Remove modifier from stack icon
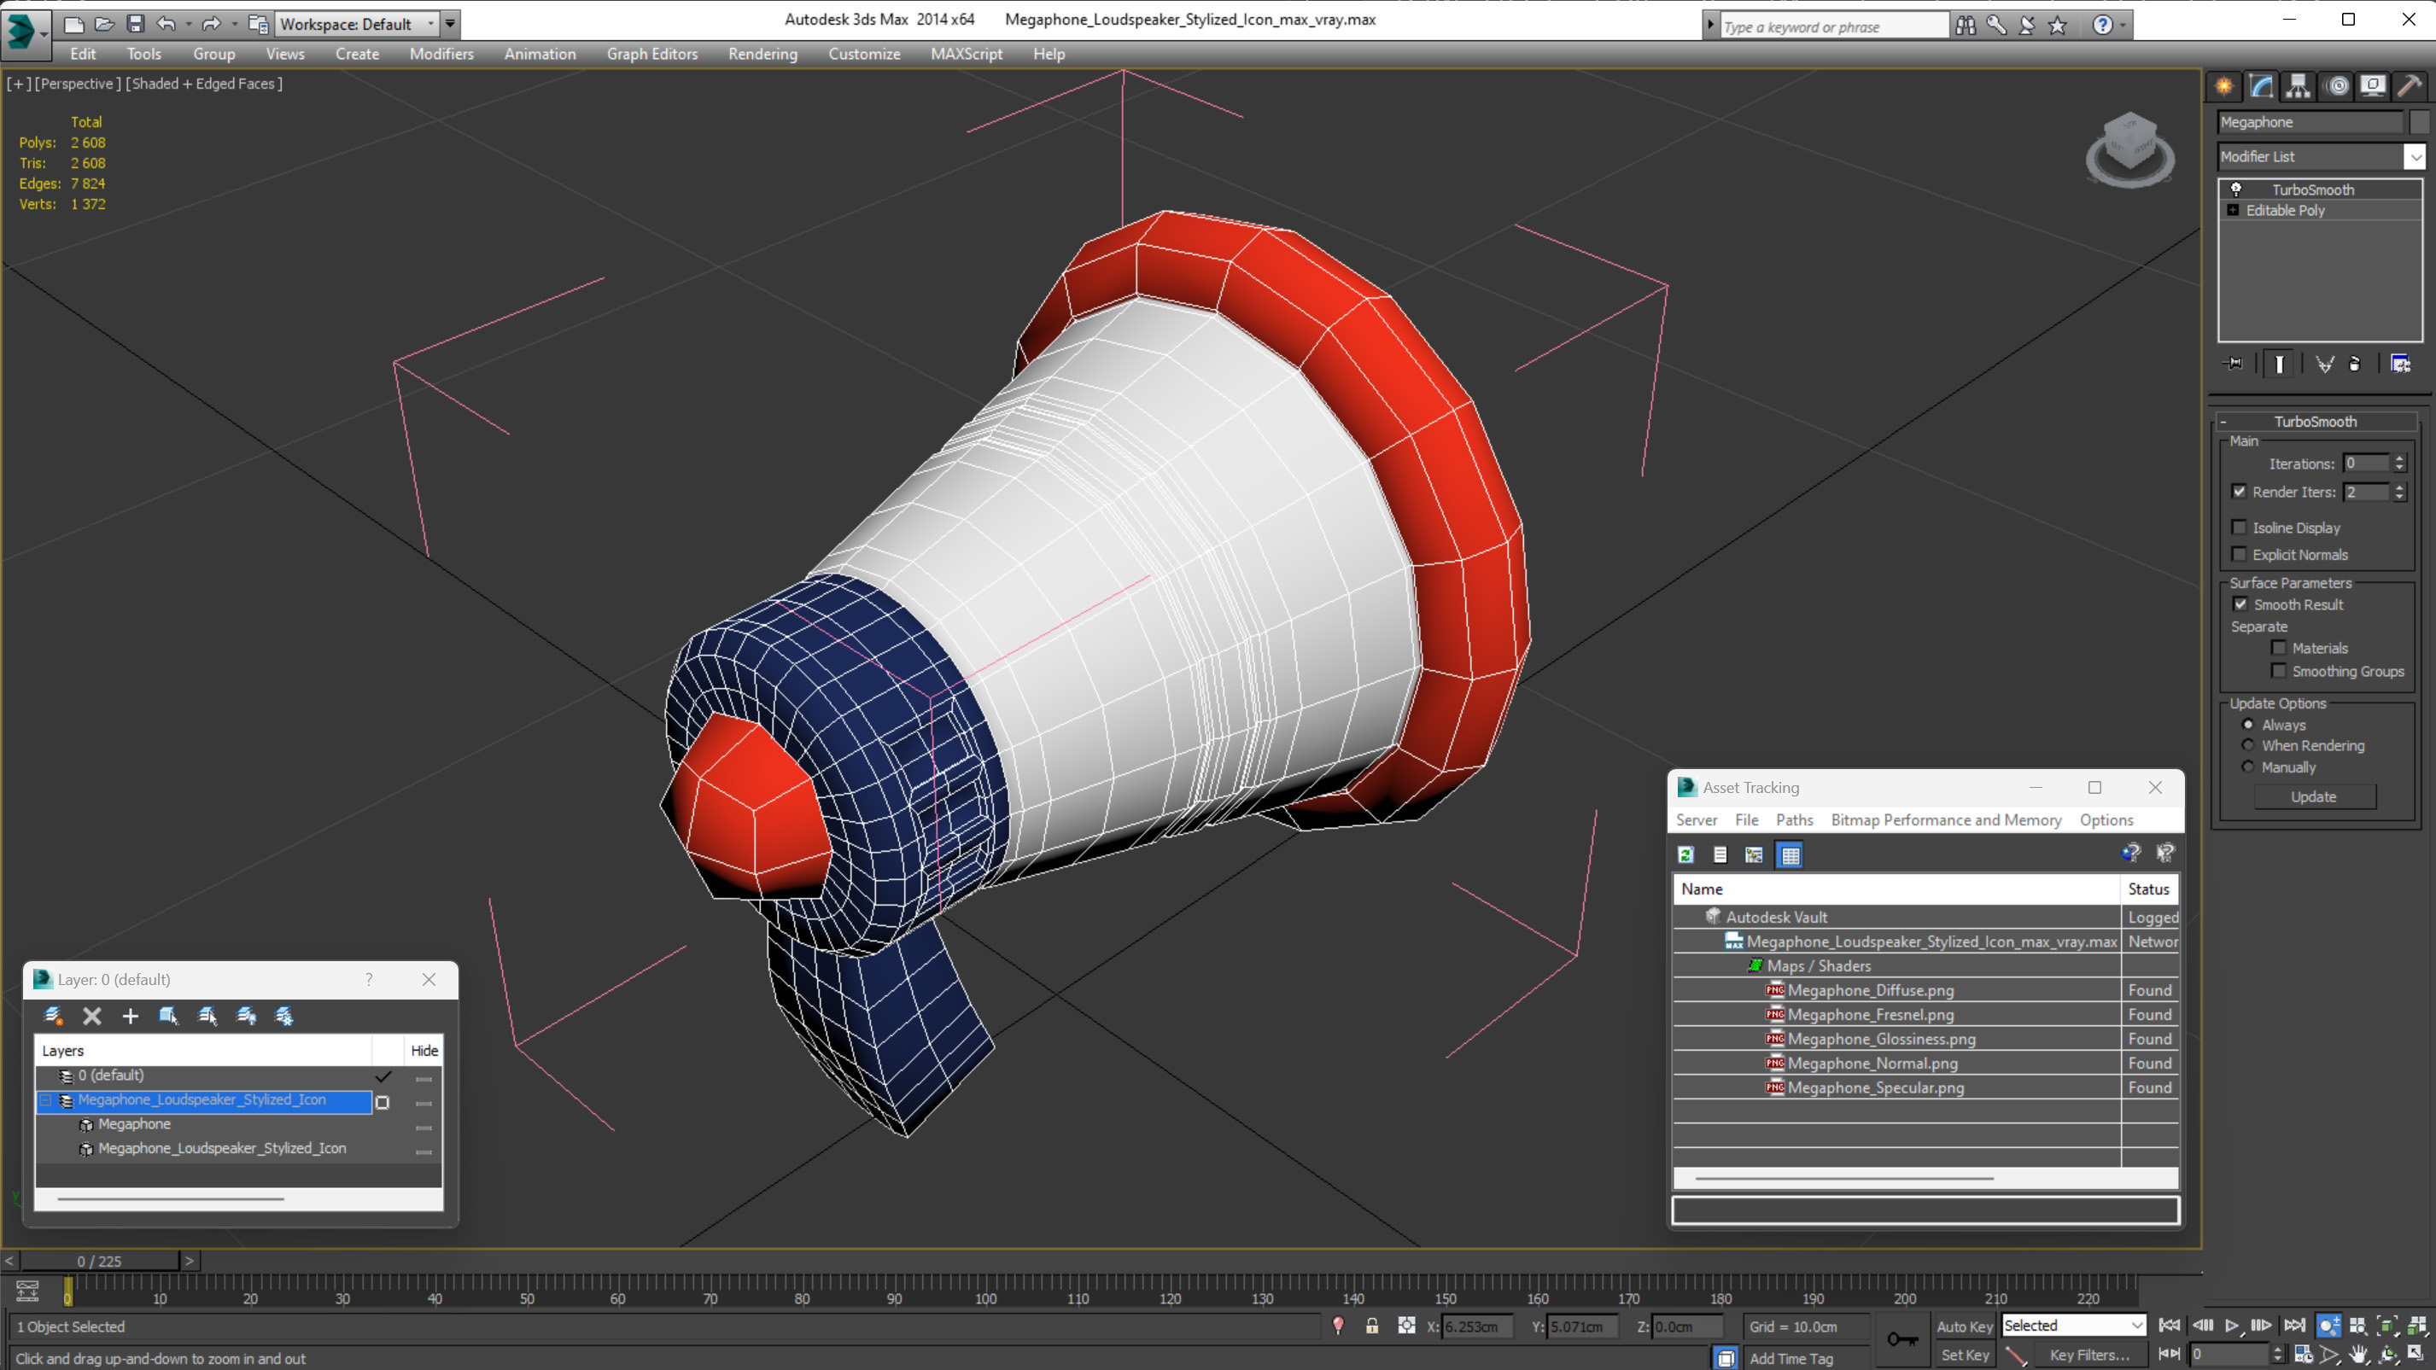The height and width of the screenshot is (1370, 2436). (x=2355, y=364)
